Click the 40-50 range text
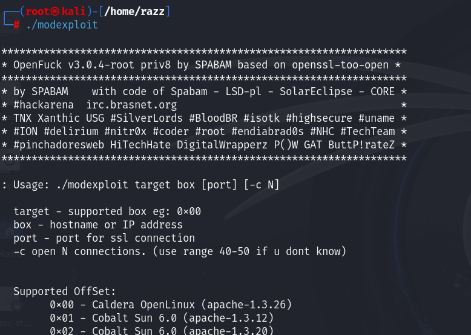Image resolution: width=471 pixels, height=335 pixels. 234,251
